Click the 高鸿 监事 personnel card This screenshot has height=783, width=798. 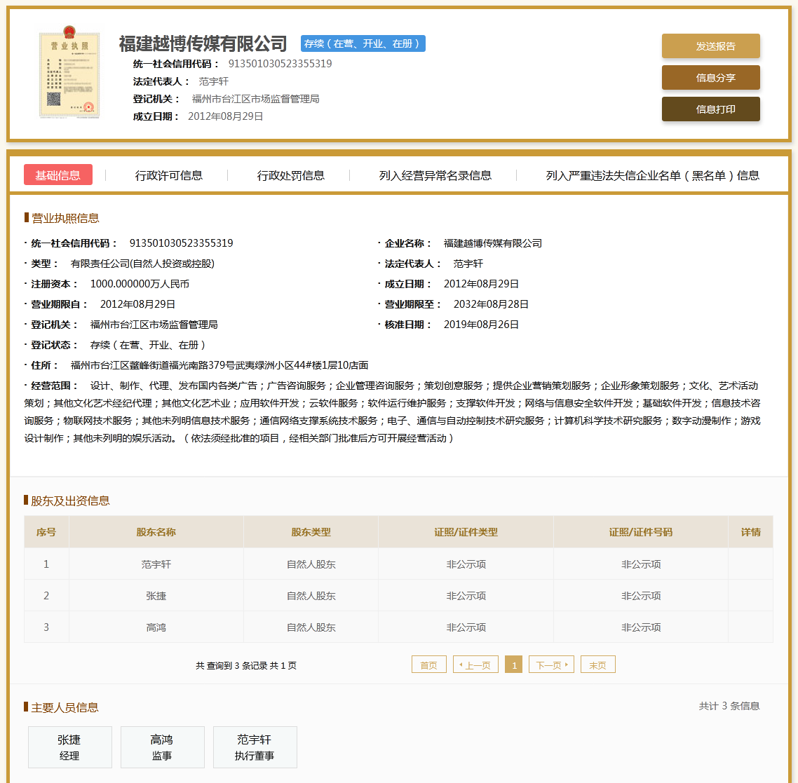[x=162, y=747]
